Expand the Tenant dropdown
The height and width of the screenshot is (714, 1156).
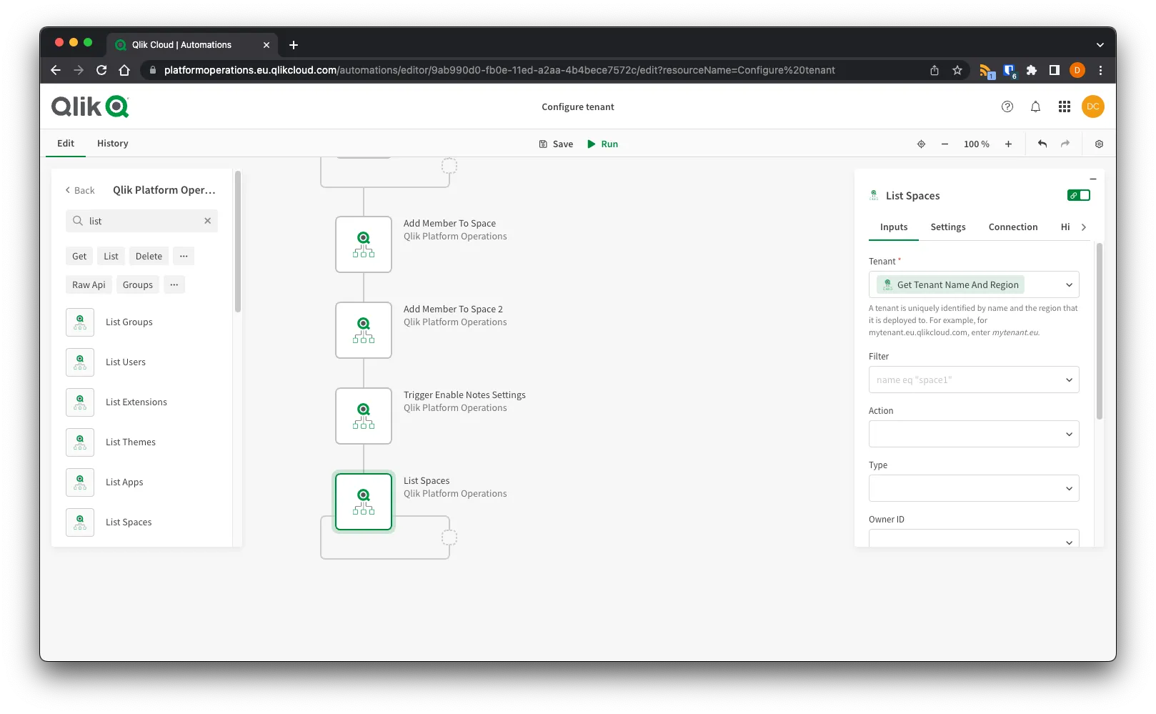[x=1069, y=284]
